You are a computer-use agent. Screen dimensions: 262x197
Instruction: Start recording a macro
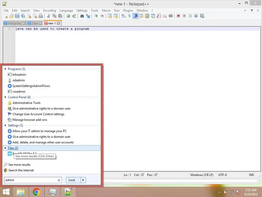coord(178,16)
